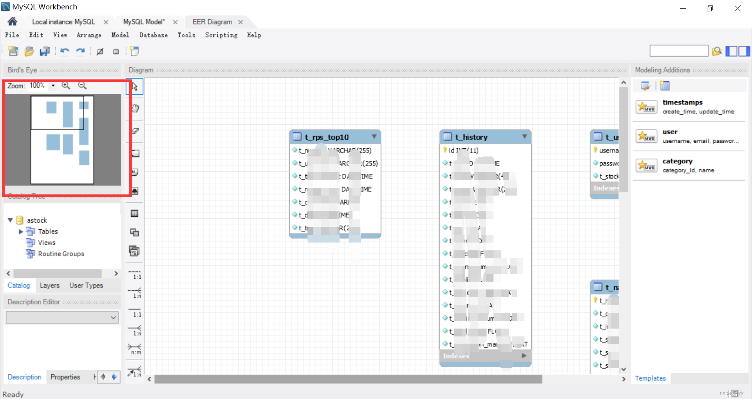Image resolution: width=752 pixels, height=399 pixels.
Task: Close the EER Diagram tab
Action: point(240,22)
